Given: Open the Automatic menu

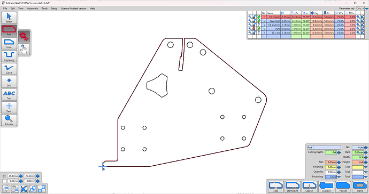Looking at the screenshot, I should [x=33, y=9].
